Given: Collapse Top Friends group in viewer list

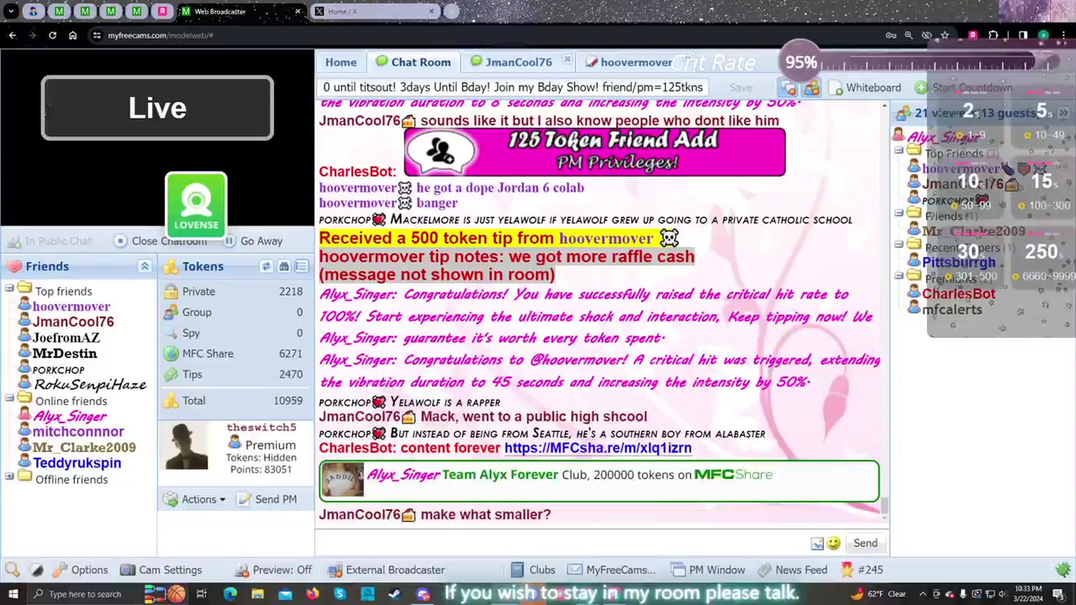Looking at the screenshot, I should [x=899, y=150].
